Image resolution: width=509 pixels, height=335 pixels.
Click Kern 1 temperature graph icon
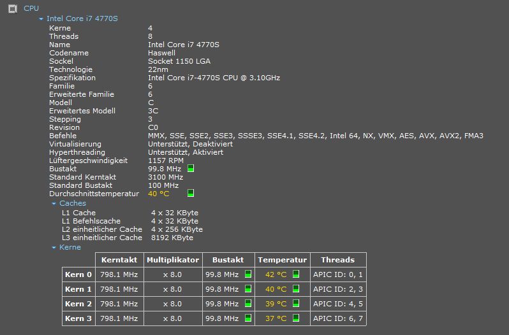click(x=296, y=289)
